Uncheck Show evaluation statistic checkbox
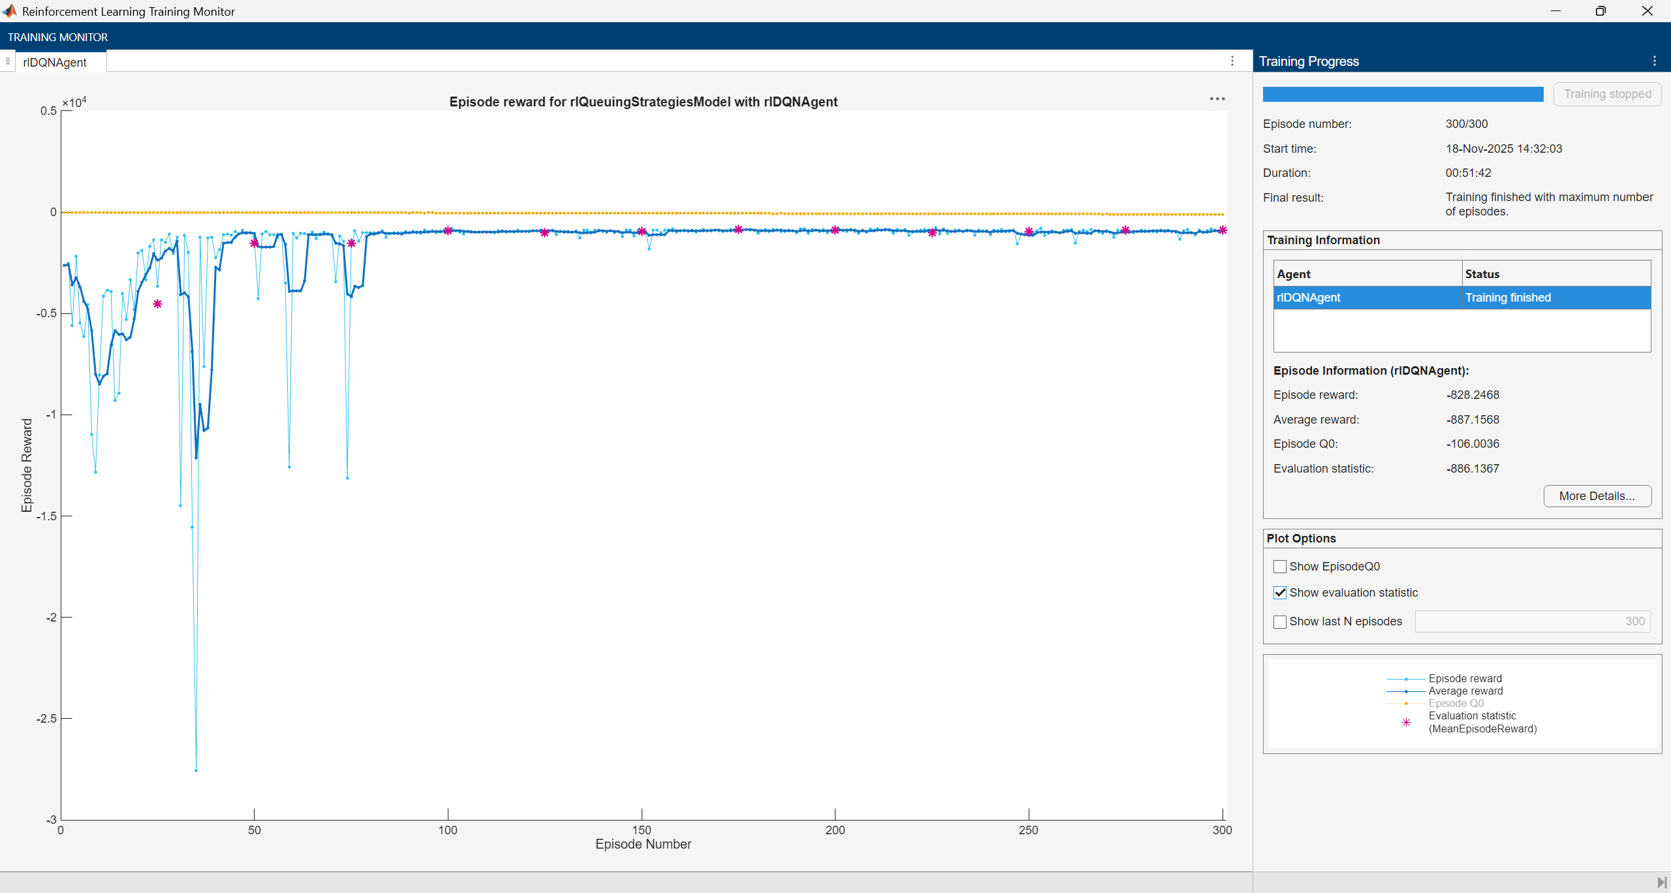This screenshot has width=1671, height=893. click(1280, 593)
